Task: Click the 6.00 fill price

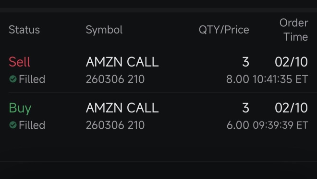Action: click(238, 125)
